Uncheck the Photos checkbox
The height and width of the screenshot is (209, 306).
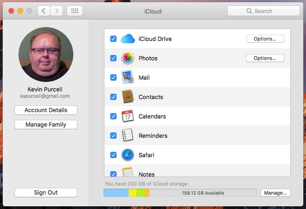click(113, 58)
